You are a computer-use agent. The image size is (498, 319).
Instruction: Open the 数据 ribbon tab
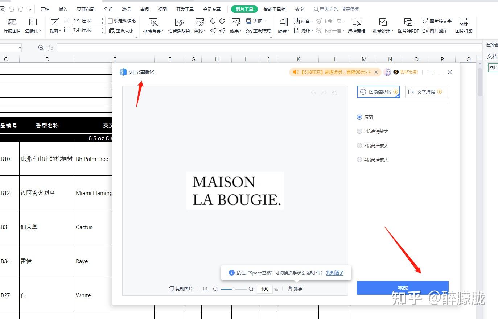click(x=126, y=9)
